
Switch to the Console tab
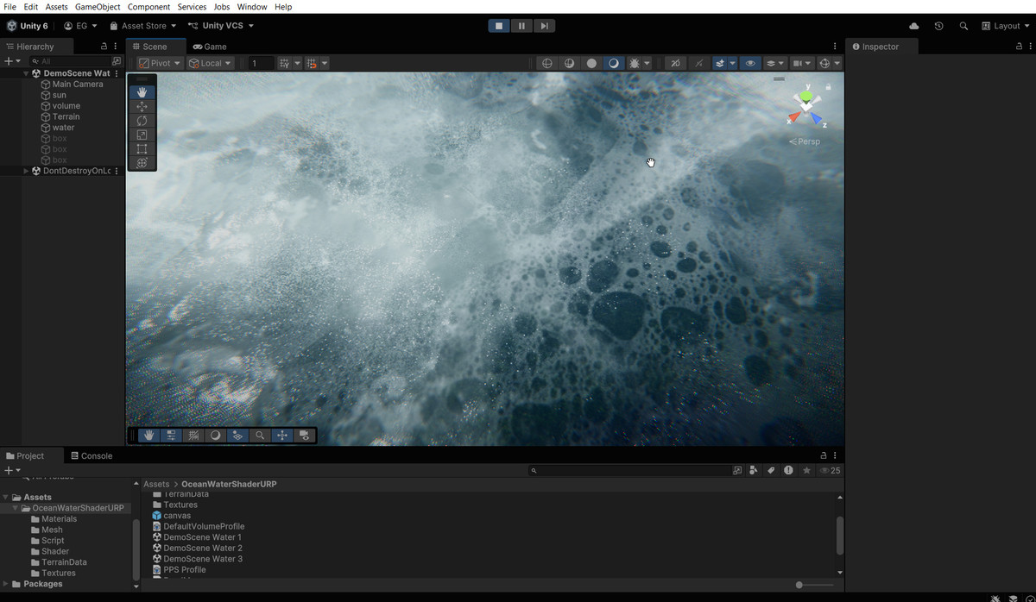click(92, 455)
